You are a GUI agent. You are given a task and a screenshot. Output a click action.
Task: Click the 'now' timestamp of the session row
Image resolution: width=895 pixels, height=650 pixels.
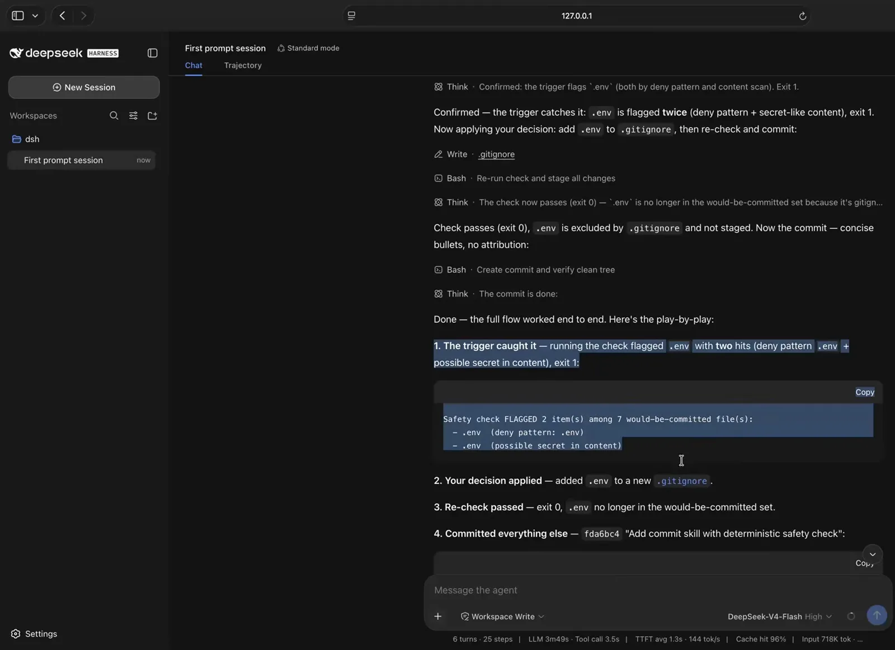(143, 161)
